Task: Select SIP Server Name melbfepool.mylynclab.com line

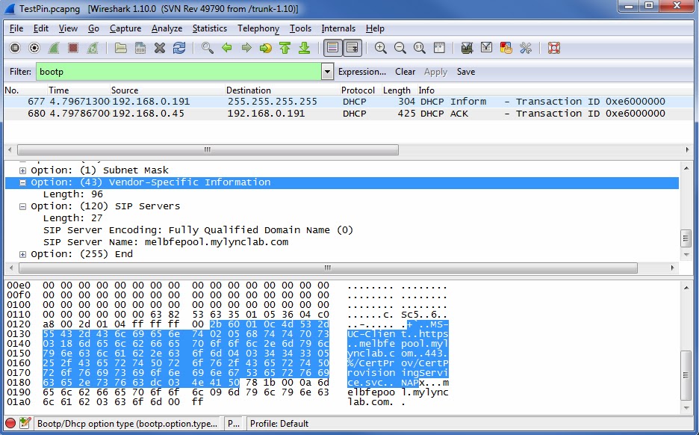Action: (x=166, y=242)
